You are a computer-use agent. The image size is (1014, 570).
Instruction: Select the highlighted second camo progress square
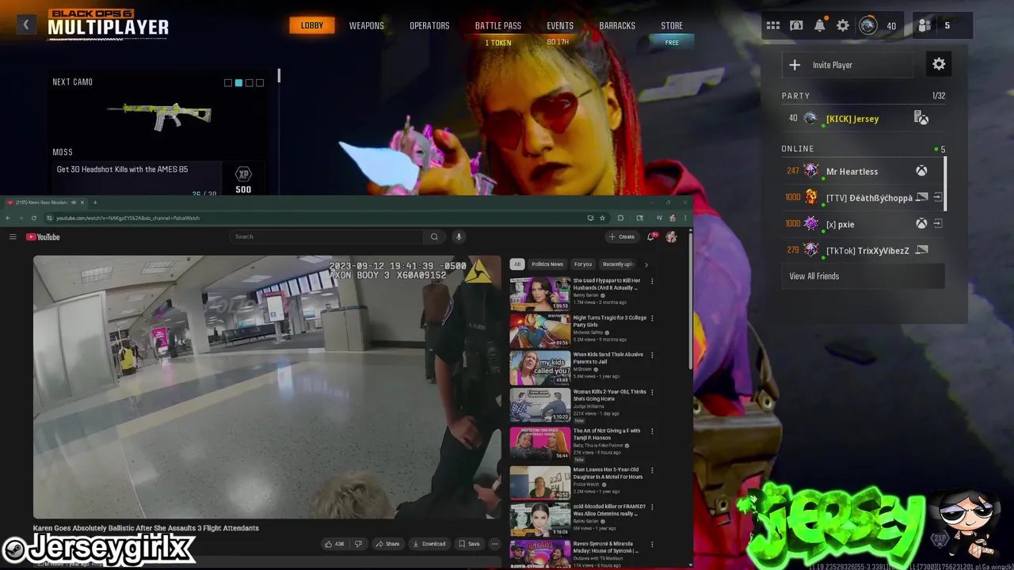pyautogui.click(x=238, y=82)
